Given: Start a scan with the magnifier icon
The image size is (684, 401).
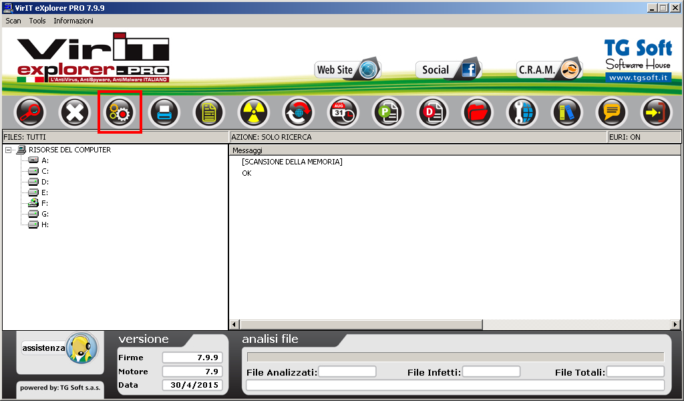Looking at the screenshot, I should [29, 112].
